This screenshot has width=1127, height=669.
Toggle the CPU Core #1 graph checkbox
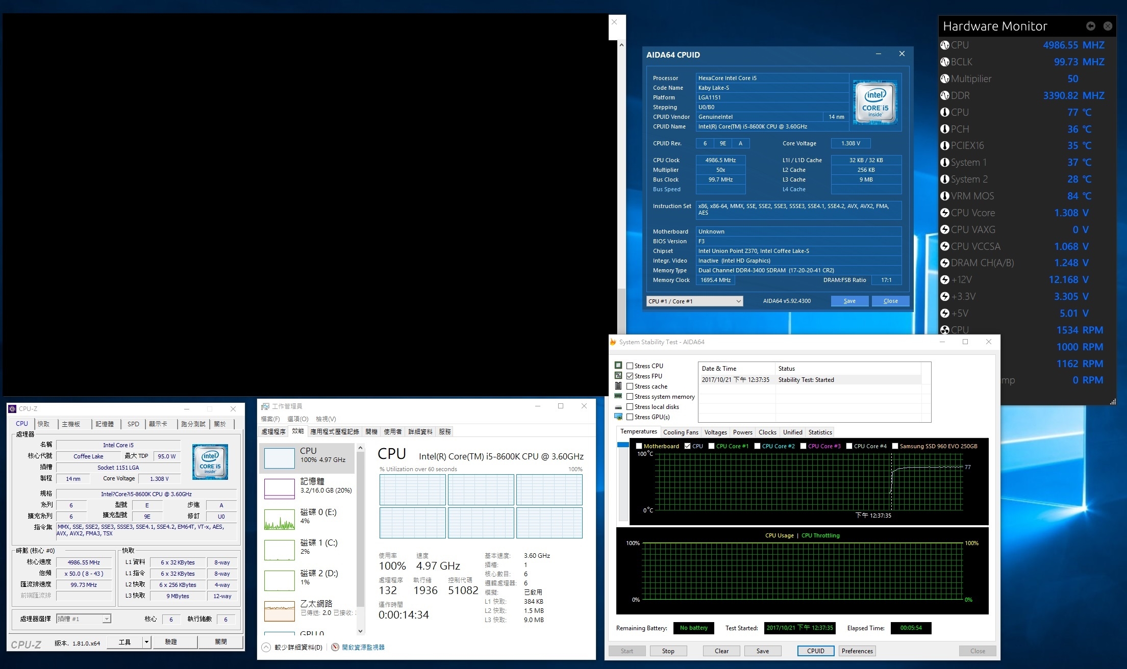tap(711, 446)
